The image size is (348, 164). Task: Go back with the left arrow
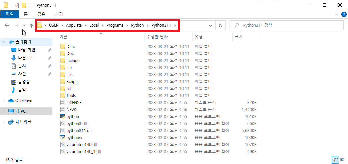tap(7, 25)
